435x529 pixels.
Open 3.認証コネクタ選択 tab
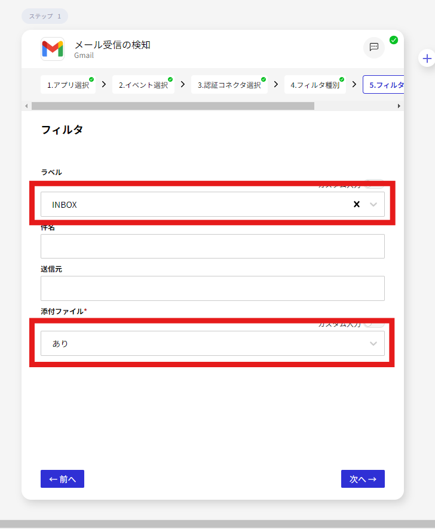[x=229, y=85]
